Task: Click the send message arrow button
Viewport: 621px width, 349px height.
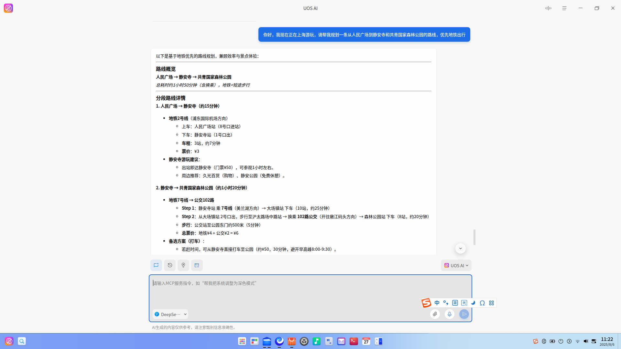Action: [x=464, y=314]
